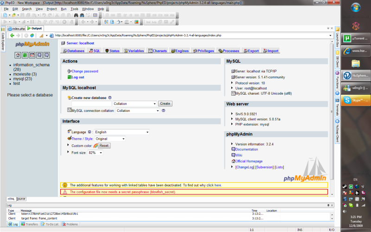Click the Log out link under Actions
371x232 pixels.
[78, 77]
